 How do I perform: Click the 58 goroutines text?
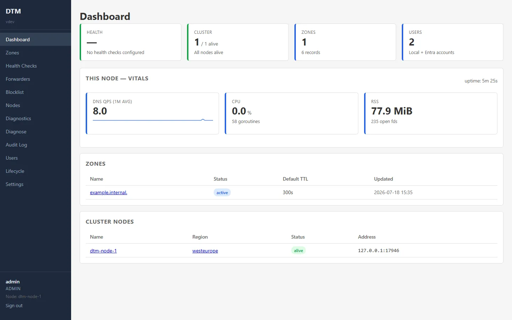[x=246, y=122]
